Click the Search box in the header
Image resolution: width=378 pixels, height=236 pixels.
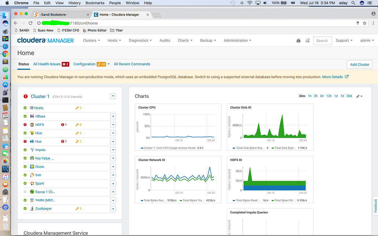(322, 41)
